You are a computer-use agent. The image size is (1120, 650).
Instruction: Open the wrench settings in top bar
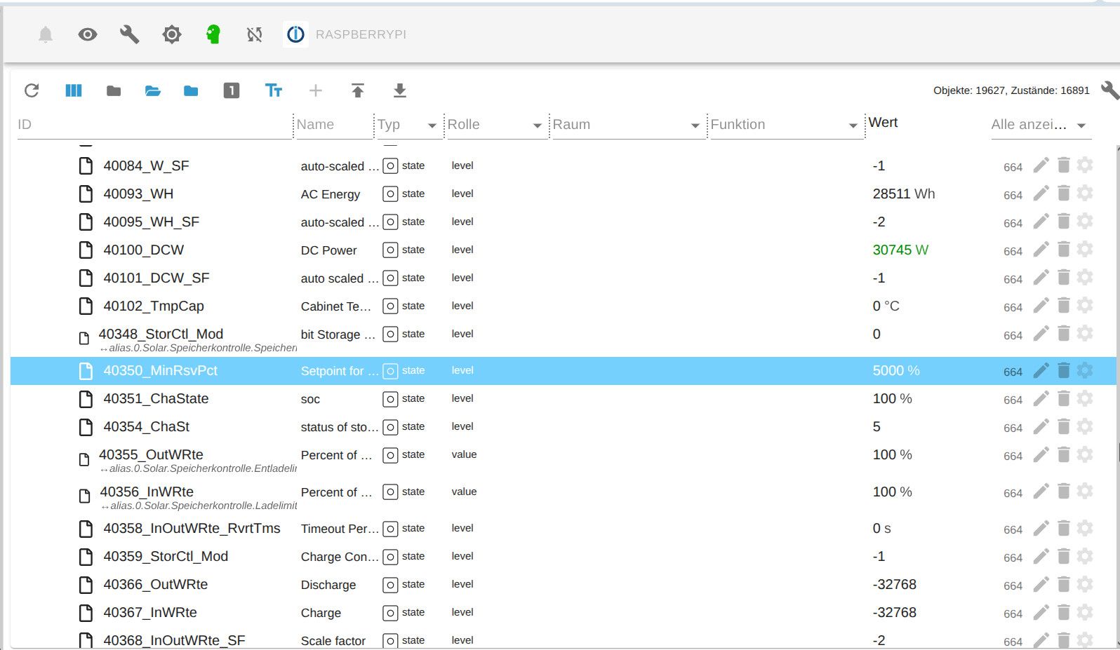pos(130,34)
